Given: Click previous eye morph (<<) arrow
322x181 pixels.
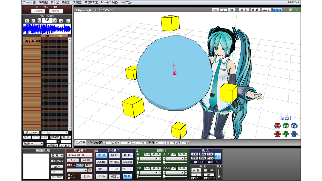Looking at the screenshot, I should 138,159.
